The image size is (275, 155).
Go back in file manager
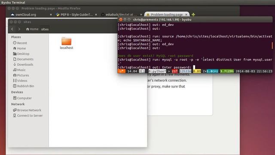point(12,29)
